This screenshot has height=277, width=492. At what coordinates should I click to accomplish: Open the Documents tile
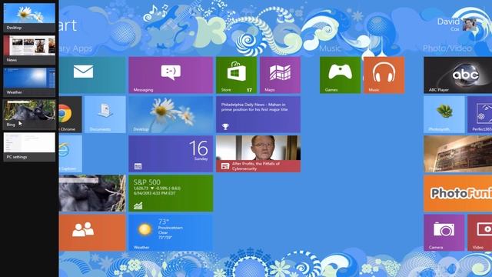105,115
